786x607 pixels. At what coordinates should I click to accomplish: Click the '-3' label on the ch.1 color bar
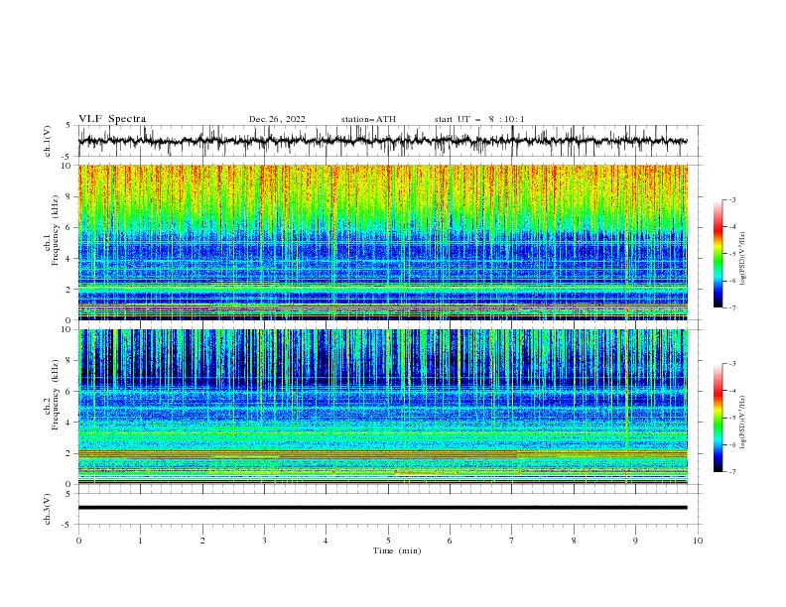point(732,199)
